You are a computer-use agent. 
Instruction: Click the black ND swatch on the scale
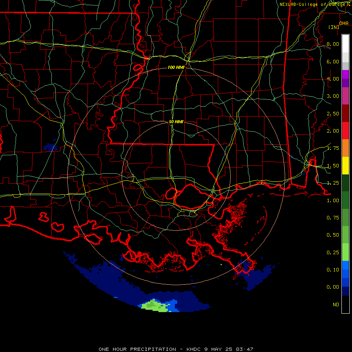(x=345, y=304)
